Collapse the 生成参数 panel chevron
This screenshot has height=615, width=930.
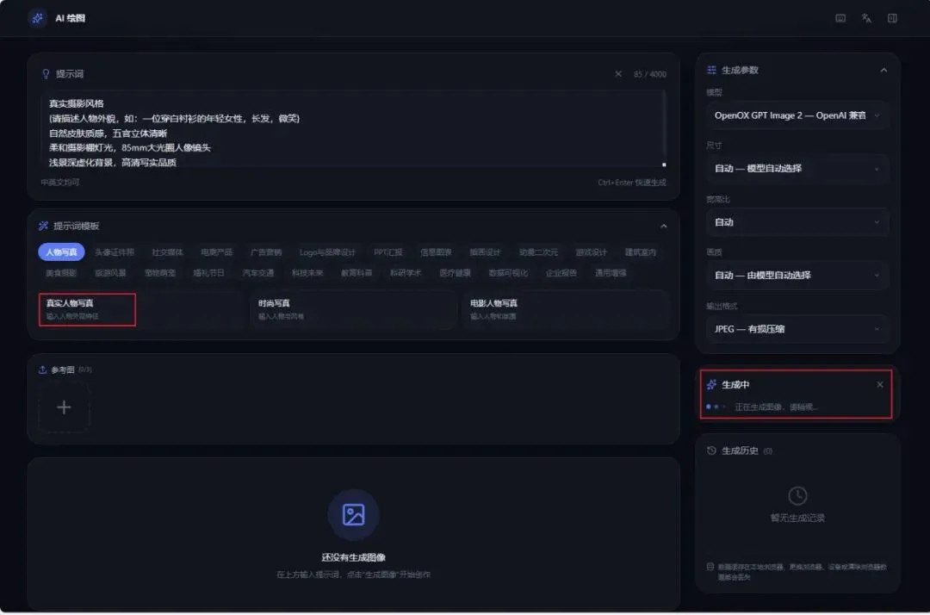tap(883, 70)
